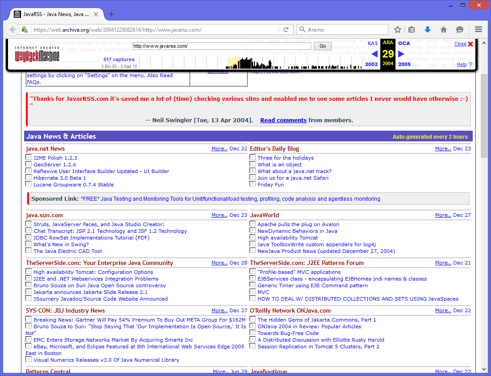Viewport: 491px width, 376px height.
Task: Open More link for O'Reilly ONJava.com
Action: pyautogui.click(x=443, y=310)
